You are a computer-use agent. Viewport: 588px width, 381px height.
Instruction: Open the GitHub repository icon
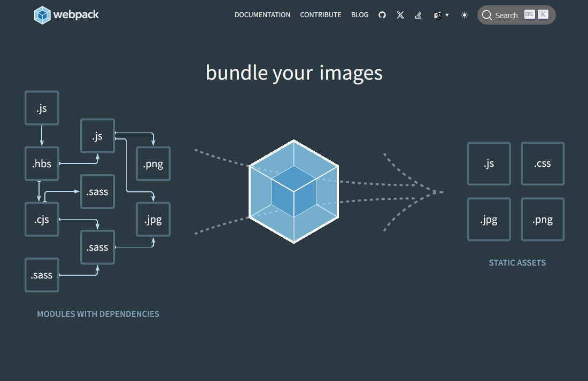tap(382, 15)
